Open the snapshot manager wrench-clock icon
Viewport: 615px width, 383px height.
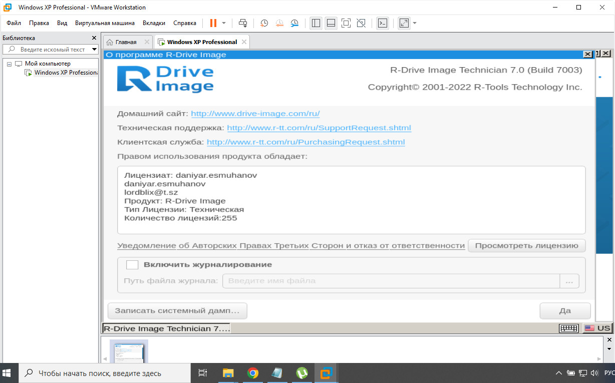pos(295,23)
